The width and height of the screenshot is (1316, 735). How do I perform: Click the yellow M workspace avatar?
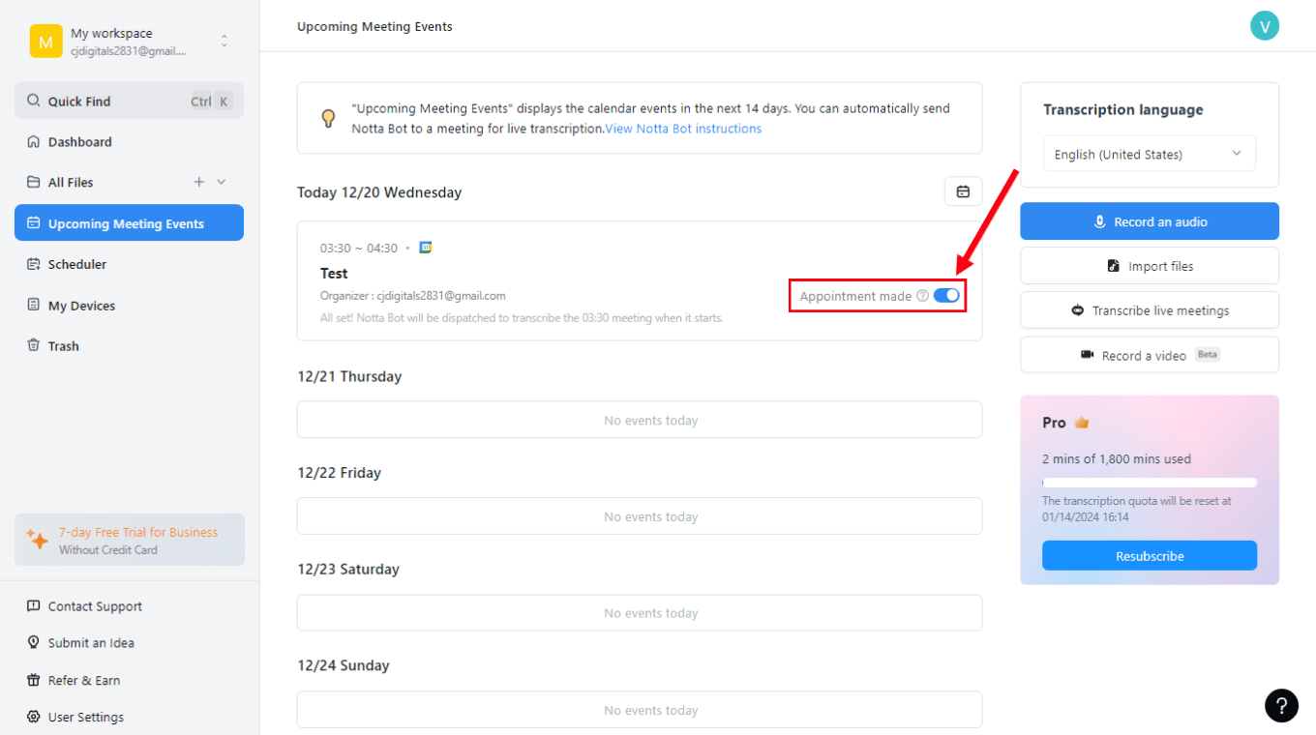click(x=45, y=42)
